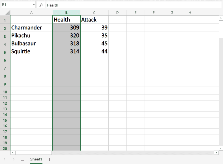Select column C header
Viewport: 223px width, 165px height.
point(94,13)
